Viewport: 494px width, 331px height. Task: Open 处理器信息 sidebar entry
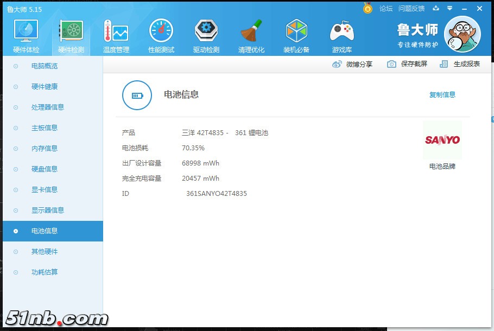point(48,107)
